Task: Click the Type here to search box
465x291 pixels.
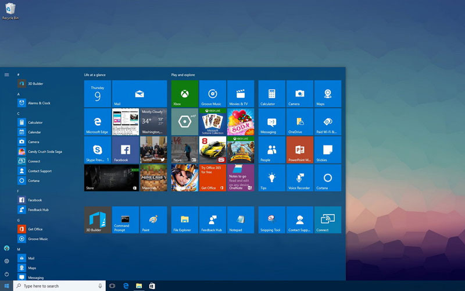Action: point(58,286)
